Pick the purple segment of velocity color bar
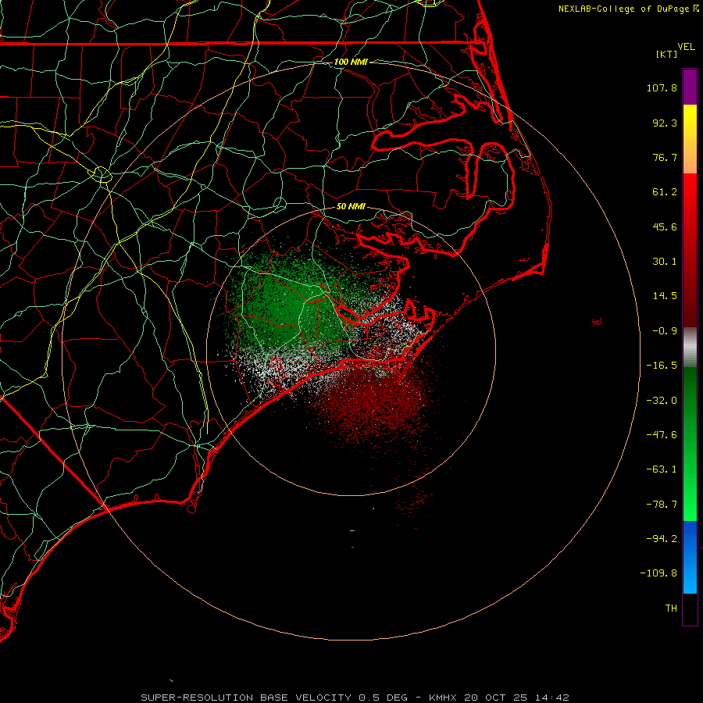This screenshot has width=703, height=703. pyautogui.click(x=690, y=87)
